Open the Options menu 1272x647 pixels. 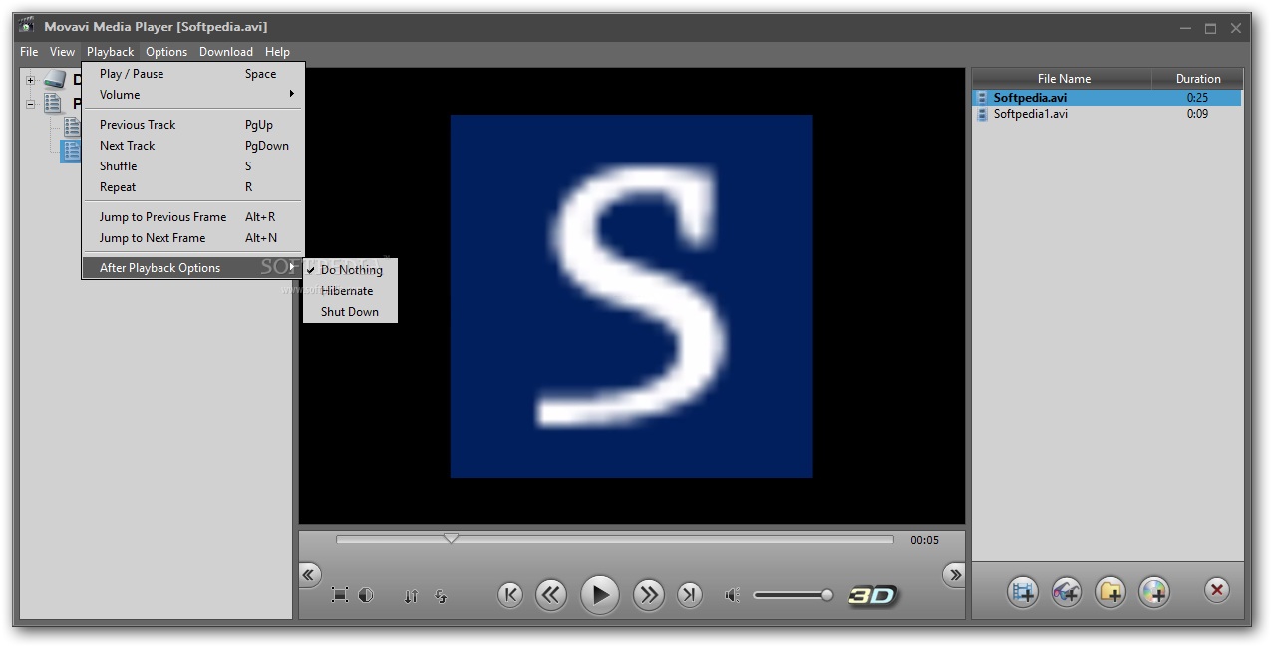(166, 52)
